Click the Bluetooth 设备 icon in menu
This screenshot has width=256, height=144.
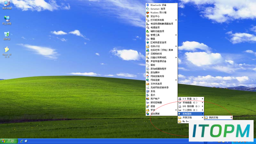pos(148,5)
